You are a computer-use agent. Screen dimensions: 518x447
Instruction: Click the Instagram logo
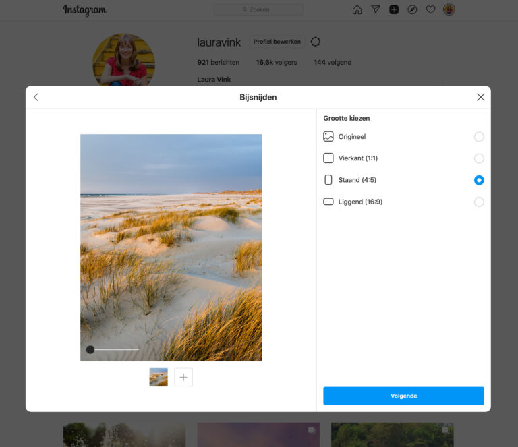click(x=84, y=10)
